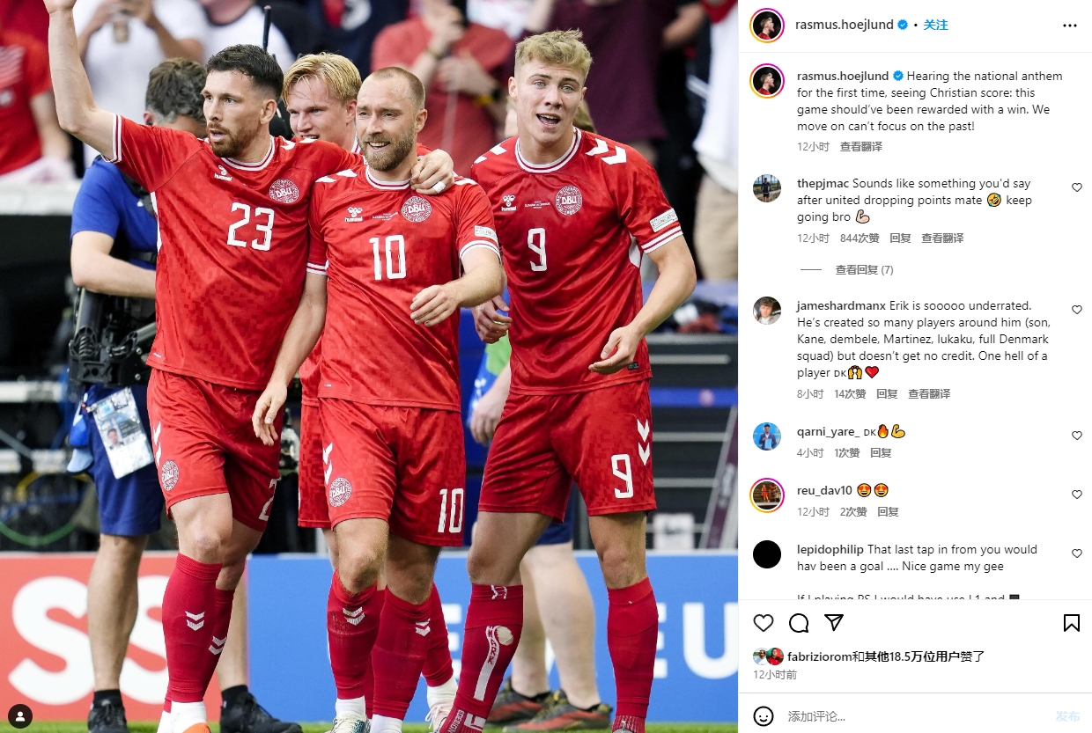Show translation for the post caption
Image resolution: width=1092 pixels, height=733 pixels.
point(860,147)
